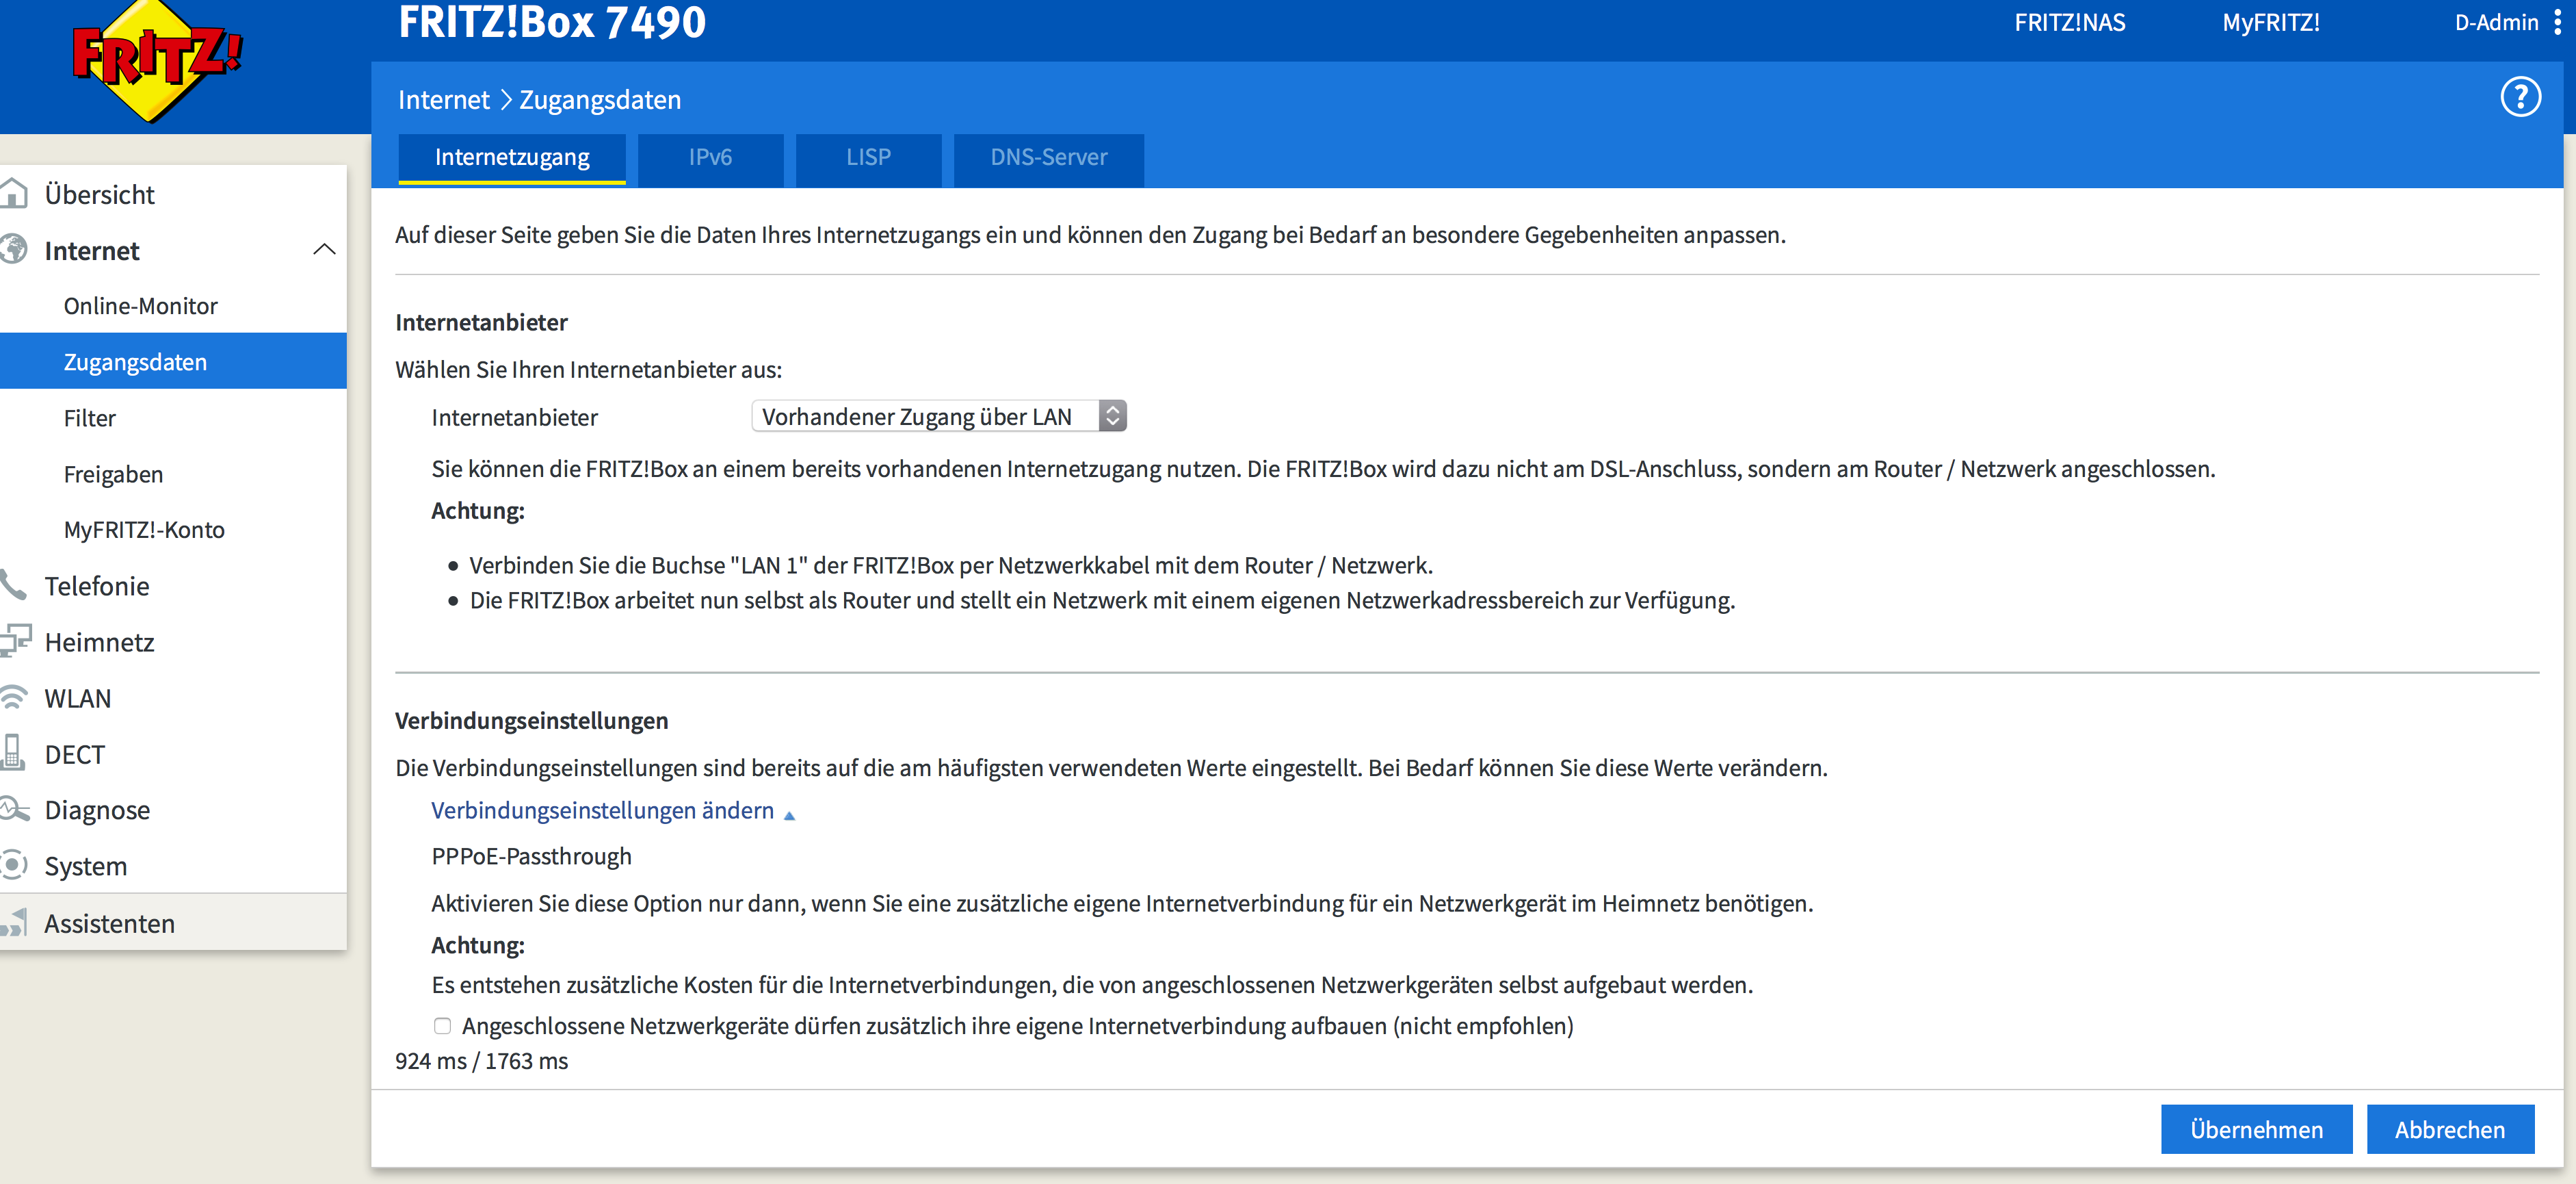Click the Internet globe icon

click(x=14, y=249)
